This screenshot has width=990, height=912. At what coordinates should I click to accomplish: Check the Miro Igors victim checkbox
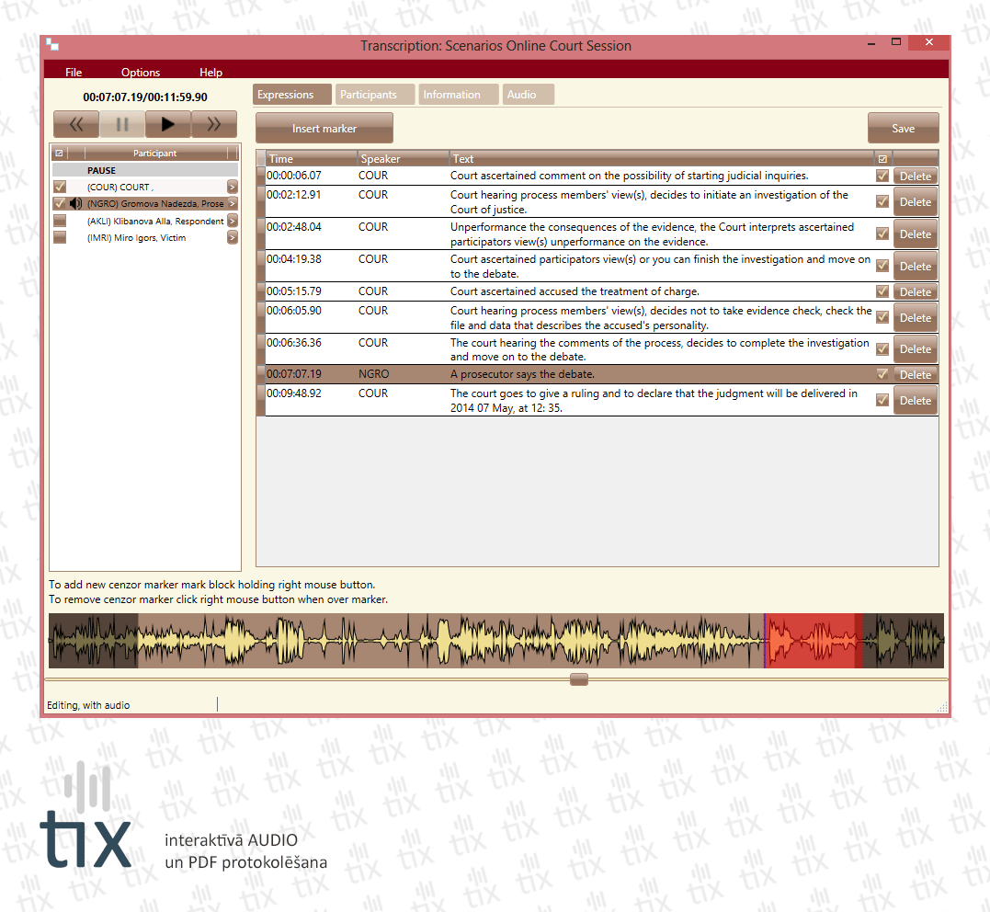(60, 237)
